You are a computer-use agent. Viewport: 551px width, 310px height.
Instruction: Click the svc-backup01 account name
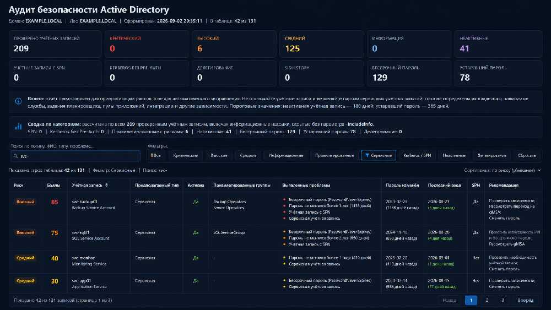tap(85, 202)
